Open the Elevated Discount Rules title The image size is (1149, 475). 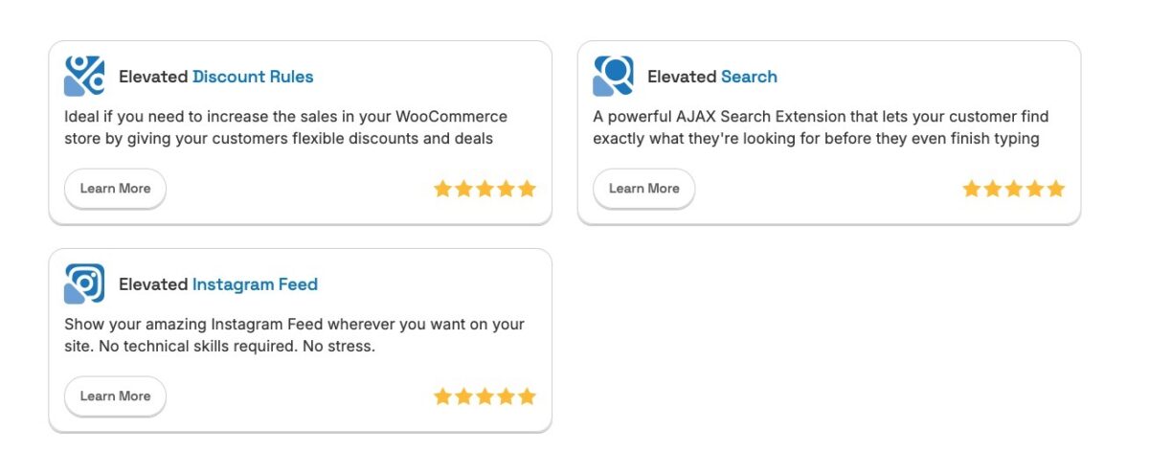[215, 77]
